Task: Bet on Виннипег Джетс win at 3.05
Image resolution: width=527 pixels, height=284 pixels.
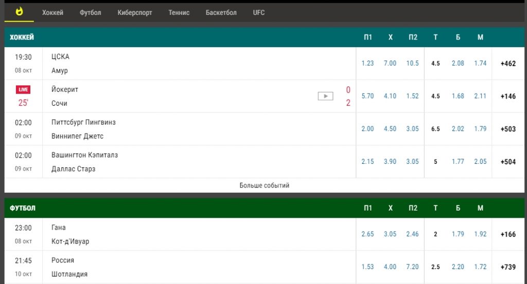Action: click(x=412, y=129)
